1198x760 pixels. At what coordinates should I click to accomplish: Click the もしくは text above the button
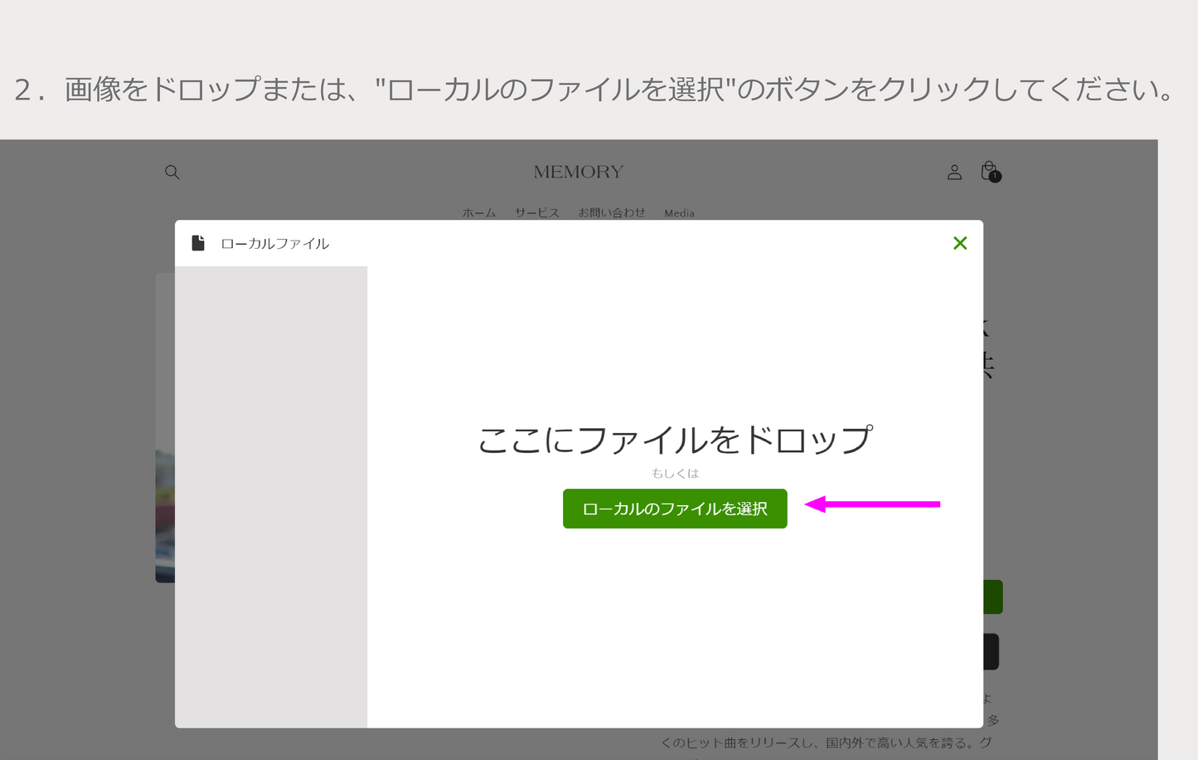pos(675,473)
